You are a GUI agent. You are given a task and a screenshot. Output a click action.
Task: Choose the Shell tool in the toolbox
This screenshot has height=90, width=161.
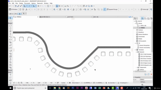[x=10, y=51]
